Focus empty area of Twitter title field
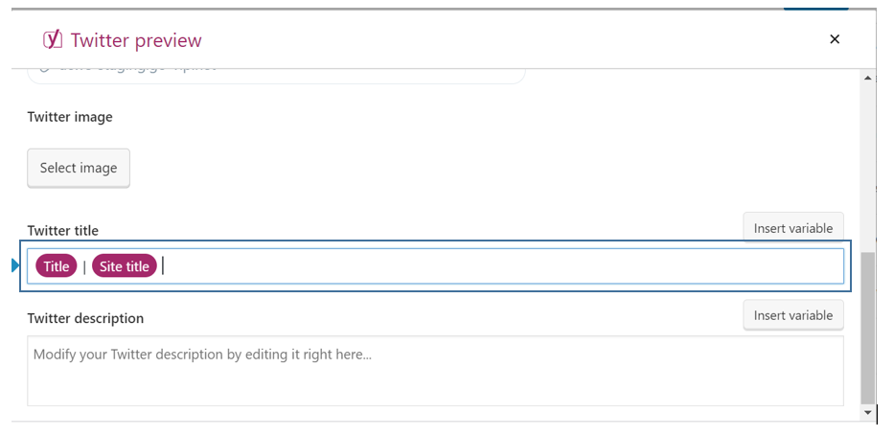 tap(498, 266)
